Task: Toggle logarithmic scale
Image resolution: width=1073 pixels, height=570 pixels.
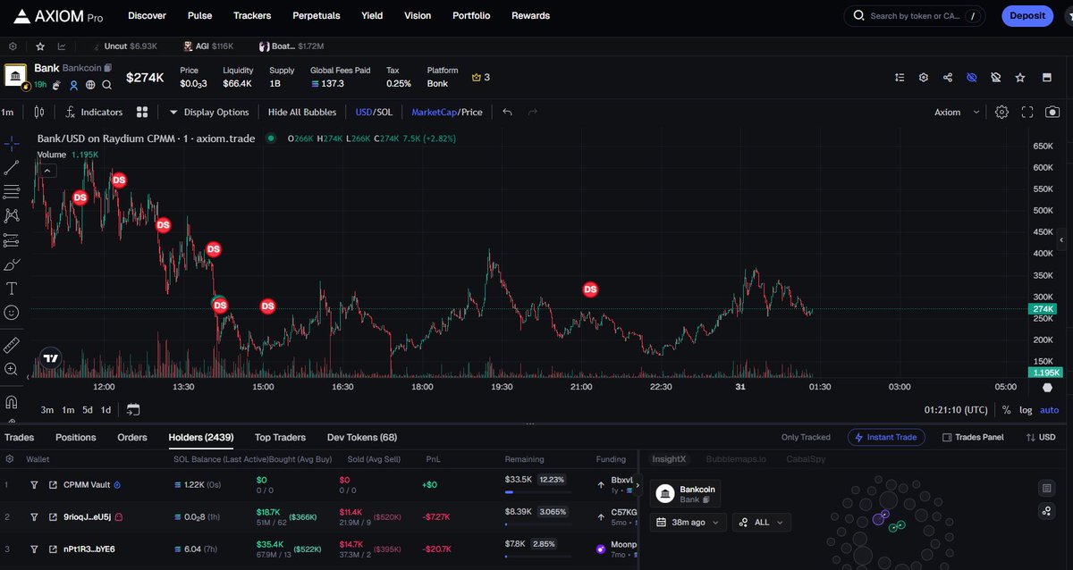Action: (1026, 410)
